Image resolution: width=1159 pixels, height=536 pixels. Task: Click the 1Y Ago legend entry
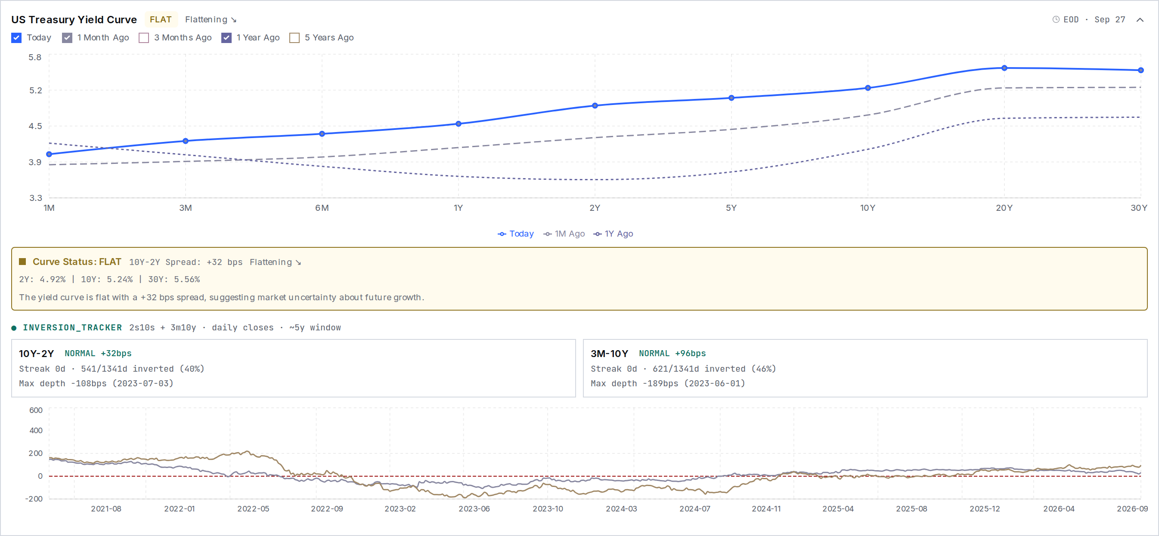[613, 234]
